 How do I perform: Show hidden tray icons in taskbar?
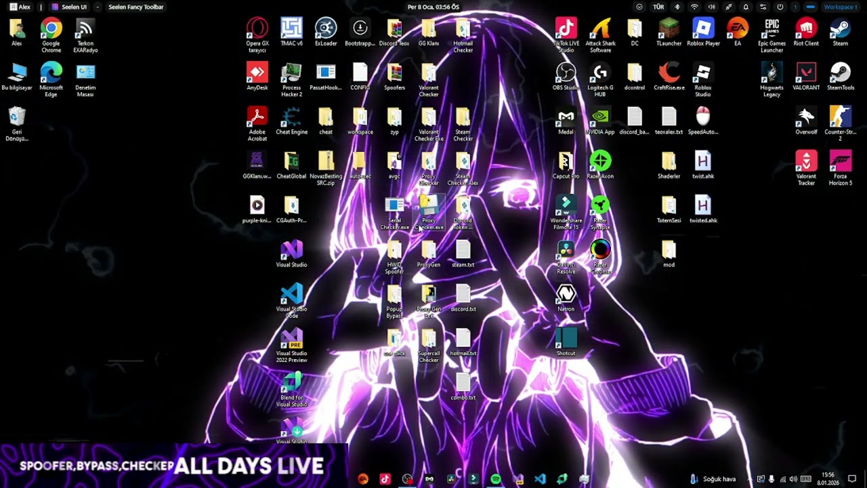749,479
